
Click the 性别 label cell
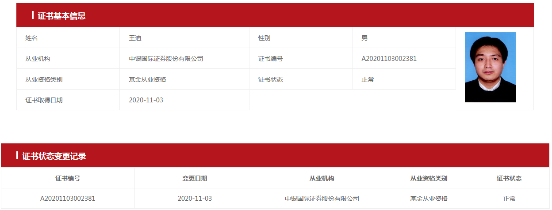coord(264,38)
